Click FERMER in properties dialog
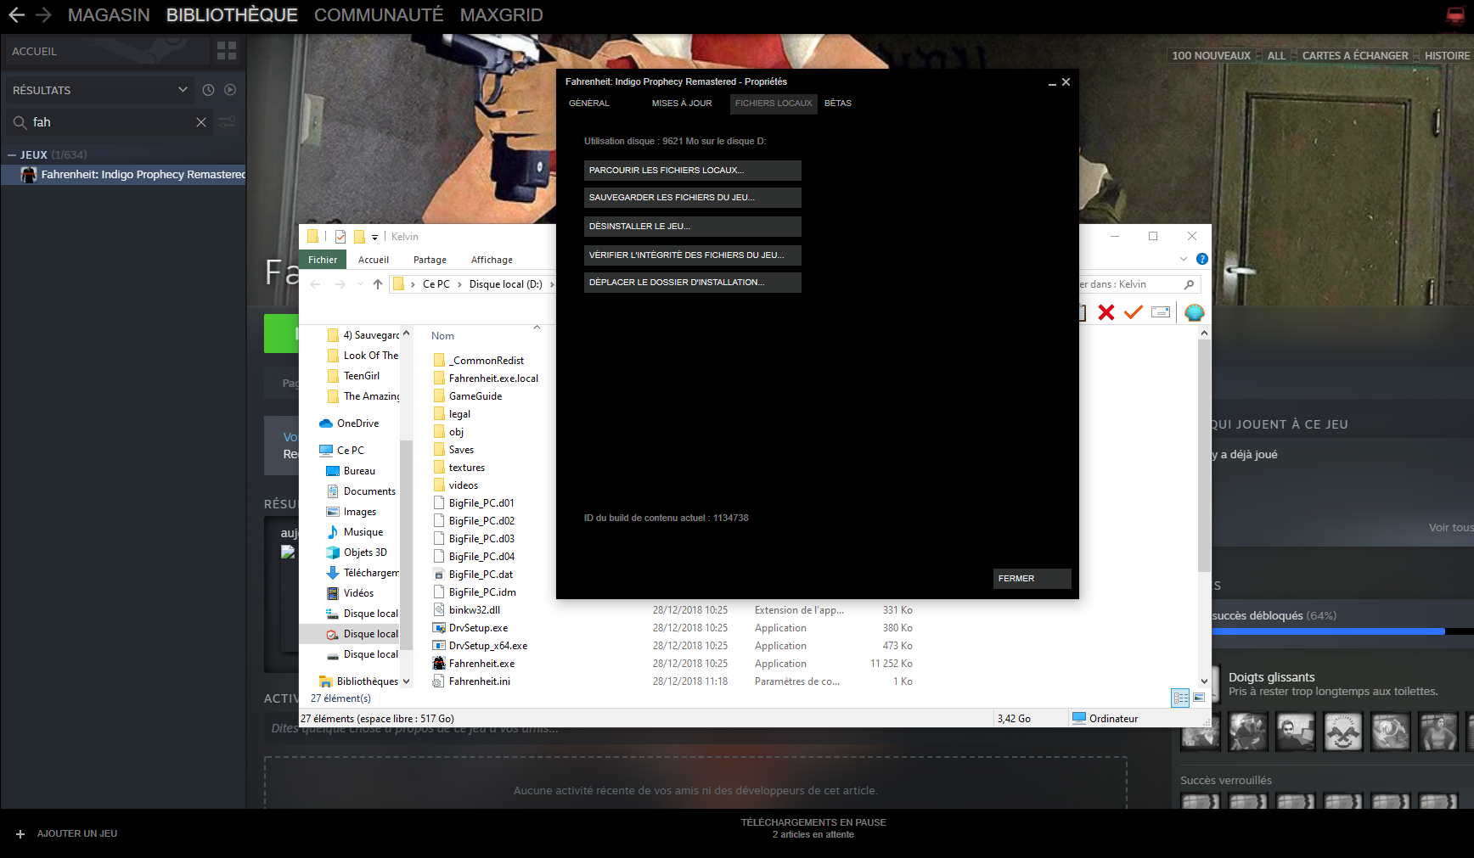 point(1032,579)
